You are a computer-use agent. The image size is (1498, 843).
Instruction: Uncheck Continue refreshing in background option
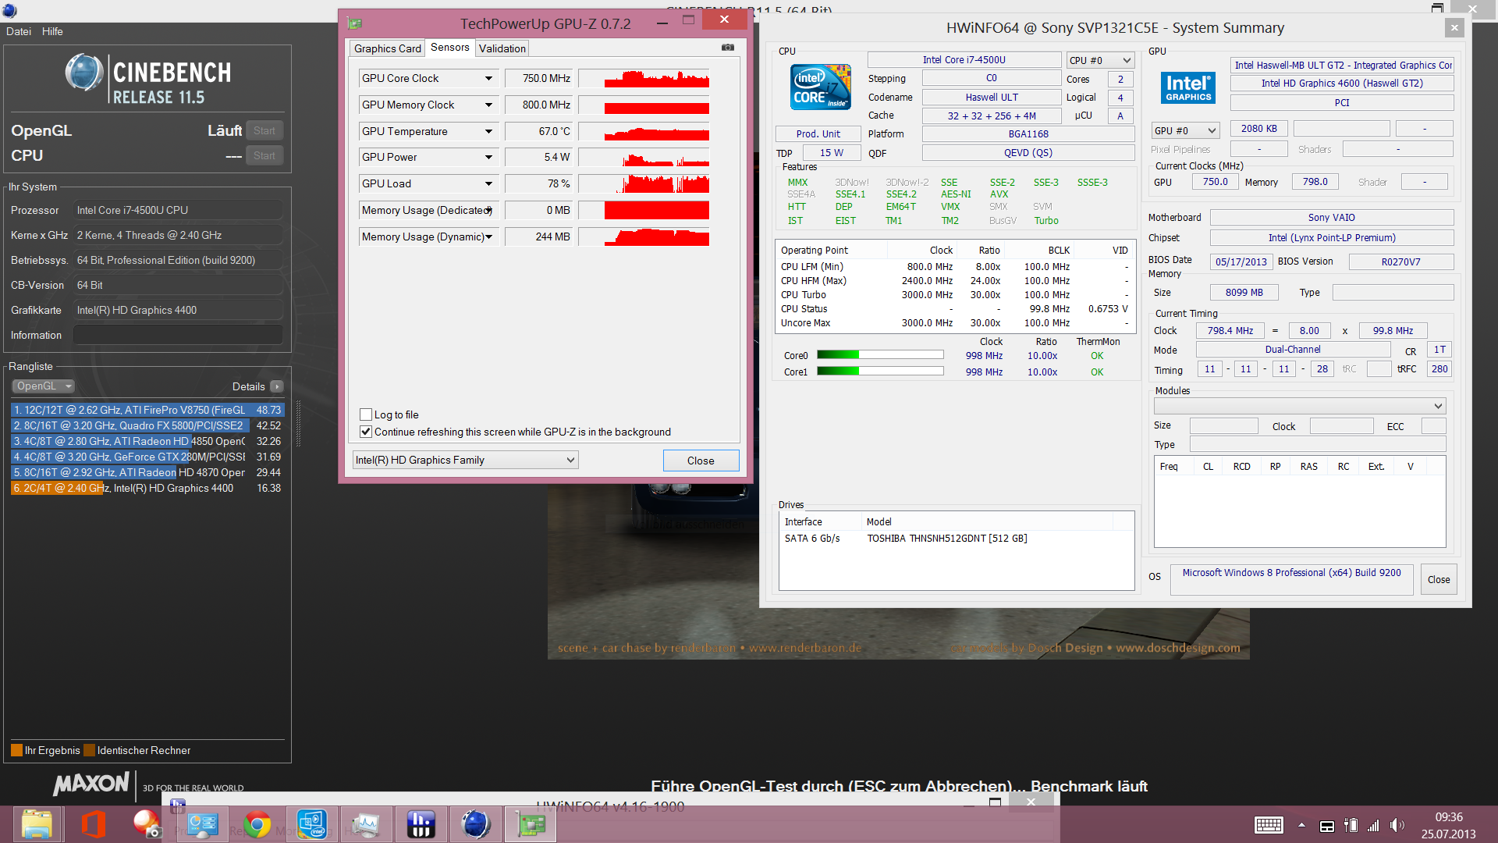point(365,432)
